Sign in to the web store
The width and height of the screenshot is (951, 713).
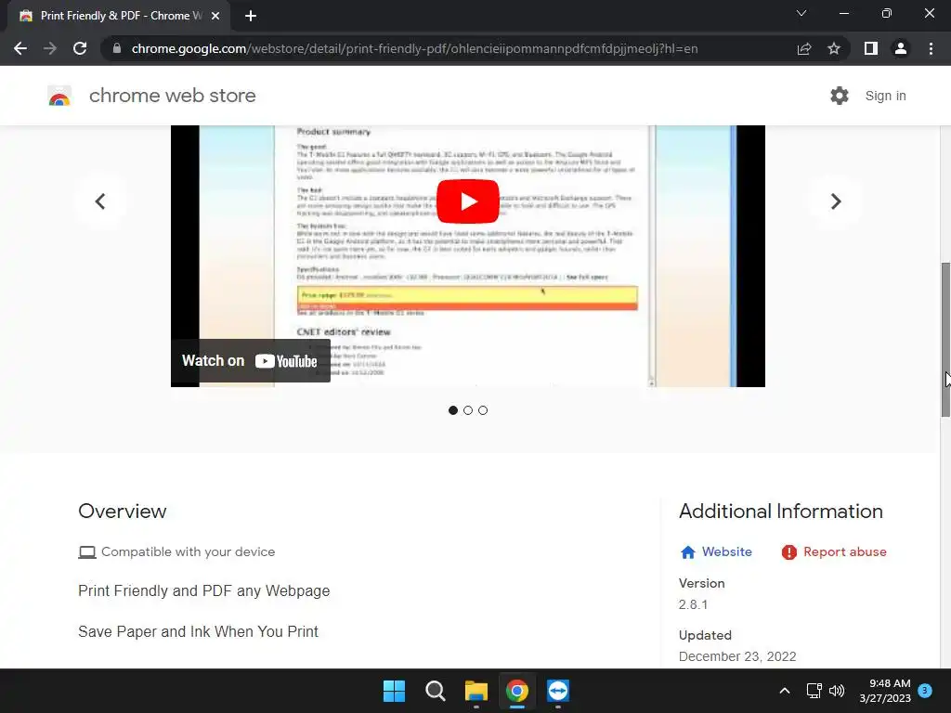(885, 96)
